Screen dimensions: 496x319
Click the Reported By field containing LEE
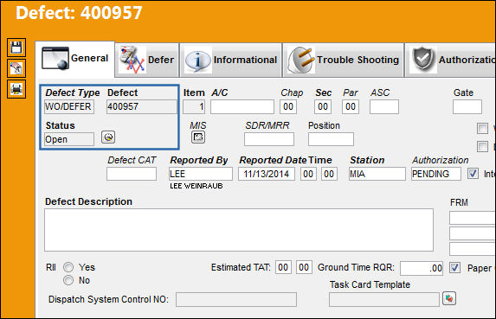coord(201,174)
